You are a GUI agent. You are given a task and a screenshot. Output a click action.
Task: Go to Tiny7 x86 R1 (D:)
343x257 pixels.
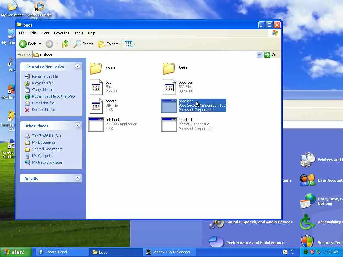click(46, 136)
